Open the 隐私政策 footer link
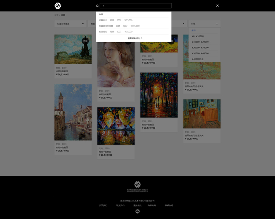The height and width of the screenshot is (219, 275). [x=152, y=205]
